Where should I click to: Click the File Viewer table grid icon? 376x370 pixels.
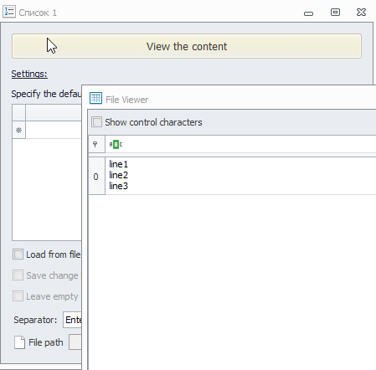coord(95,98)
